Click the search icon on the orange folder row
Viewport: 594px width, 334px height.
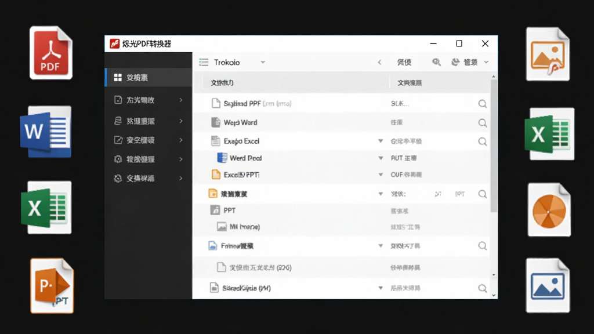[482, 194]
